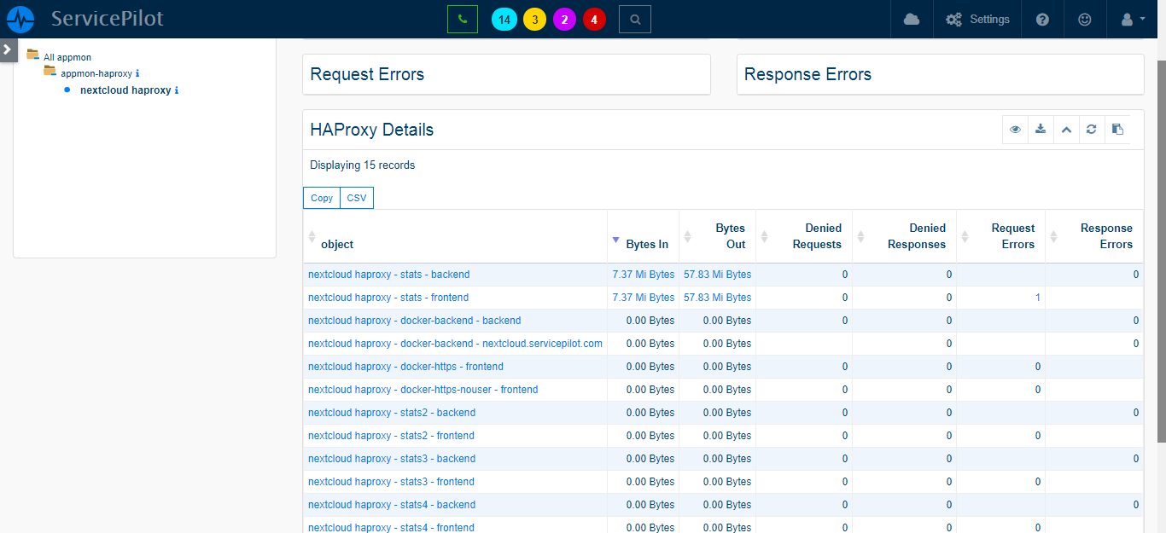Click the green phone icon in header
This screenshot has height=533, width=1166.
pyautogui.click(x=462, y=19)
